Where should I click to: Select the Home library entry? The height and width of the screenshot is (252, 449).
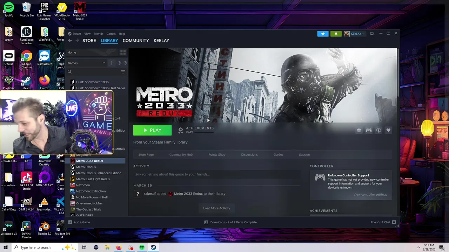click(x=92, y=52)
